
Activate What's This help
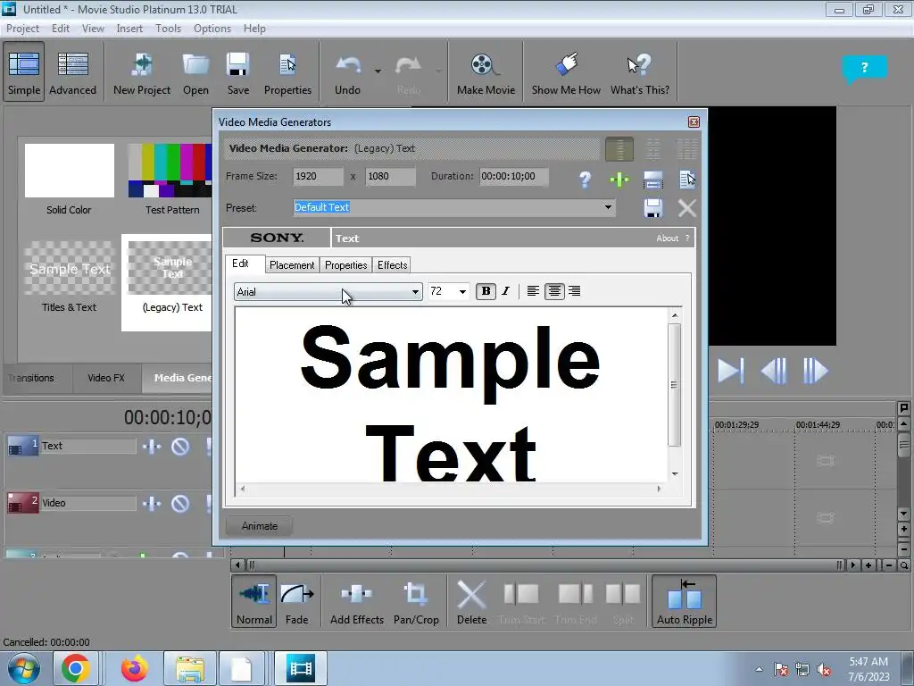(639, 73)
